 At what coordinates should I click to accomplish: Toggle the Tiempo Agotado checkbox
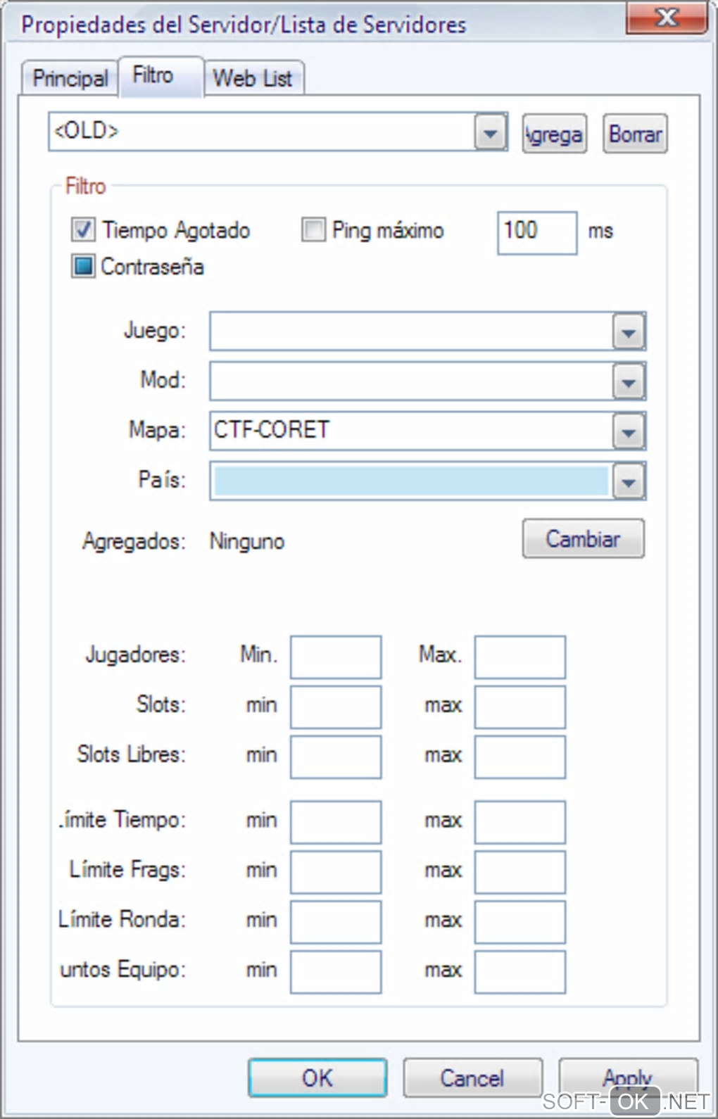[83, 230]
